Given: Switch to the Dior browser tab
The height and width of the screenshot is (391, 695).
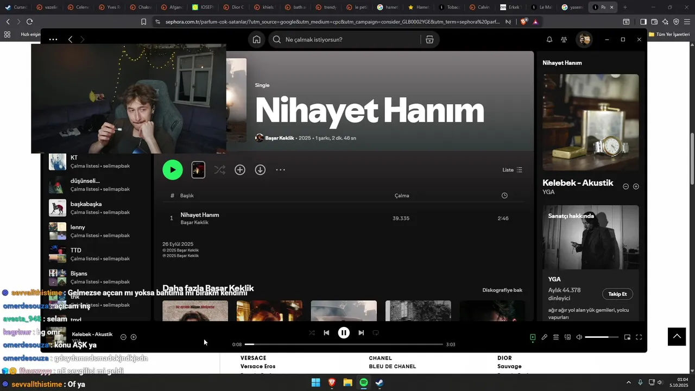Looking at the screenshot, I should pyautogui.click(x=234, y=7).
